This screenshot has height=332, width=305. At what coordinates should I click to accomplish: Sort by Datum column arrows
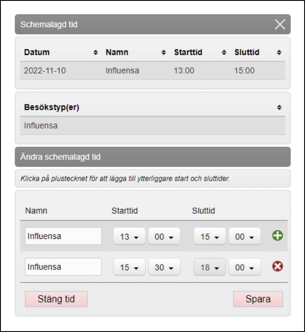pyautogui.click(x=95, y=53)
